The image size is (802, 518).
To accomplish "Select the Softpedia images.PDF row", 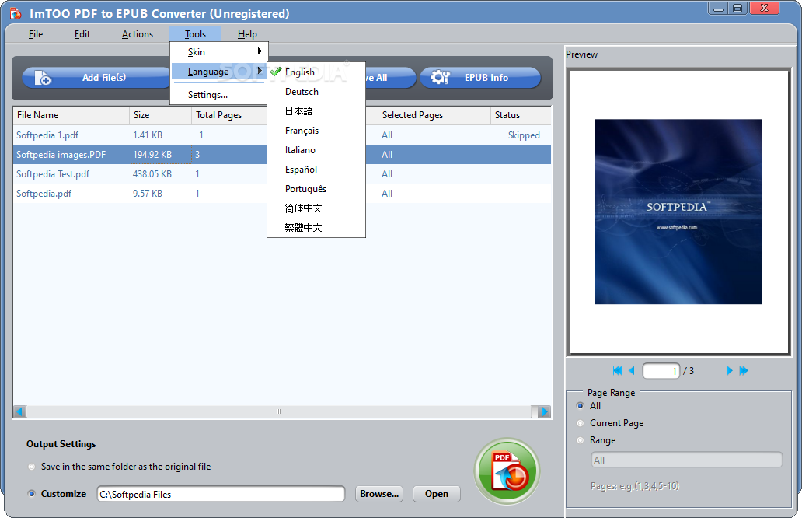I will click(282, 155).
